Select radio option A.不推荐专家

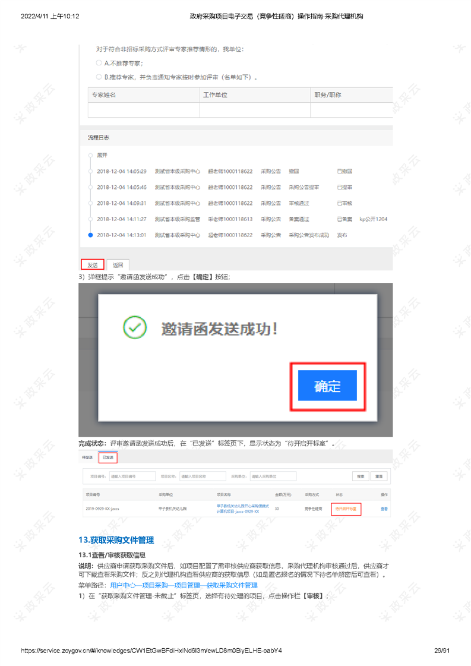click(x=99, y=63)
